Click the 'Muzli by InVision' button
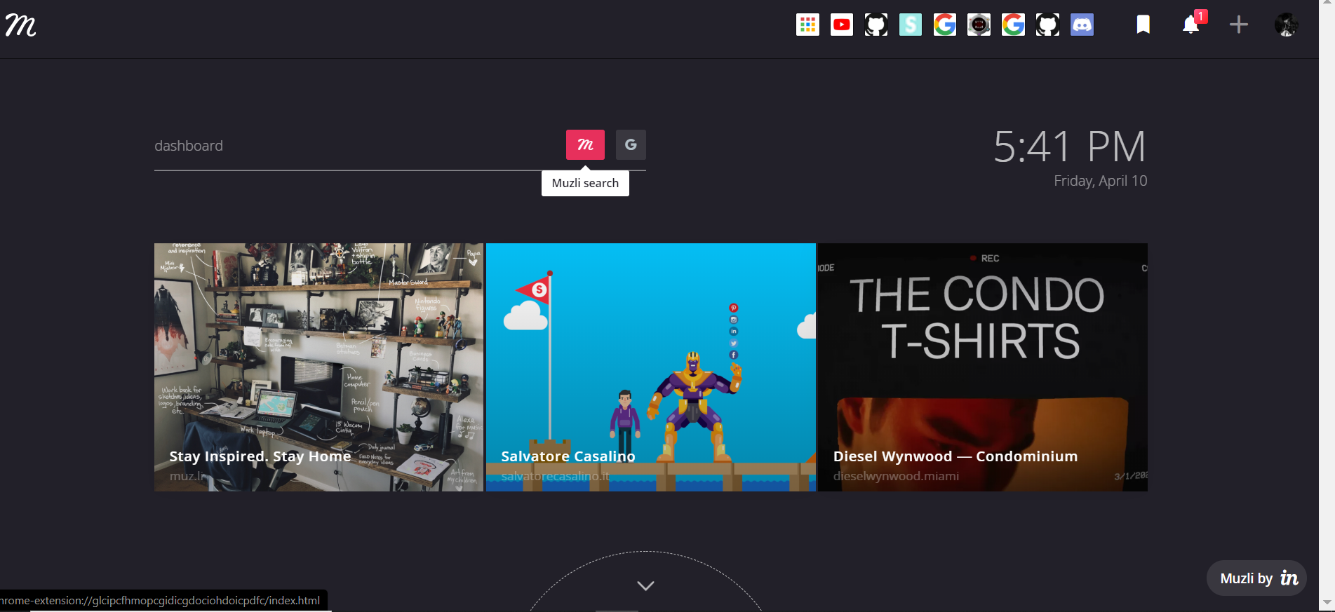Image resolution: width=1335 pixels, height=612 pixels. click(x=1256, y=578)
